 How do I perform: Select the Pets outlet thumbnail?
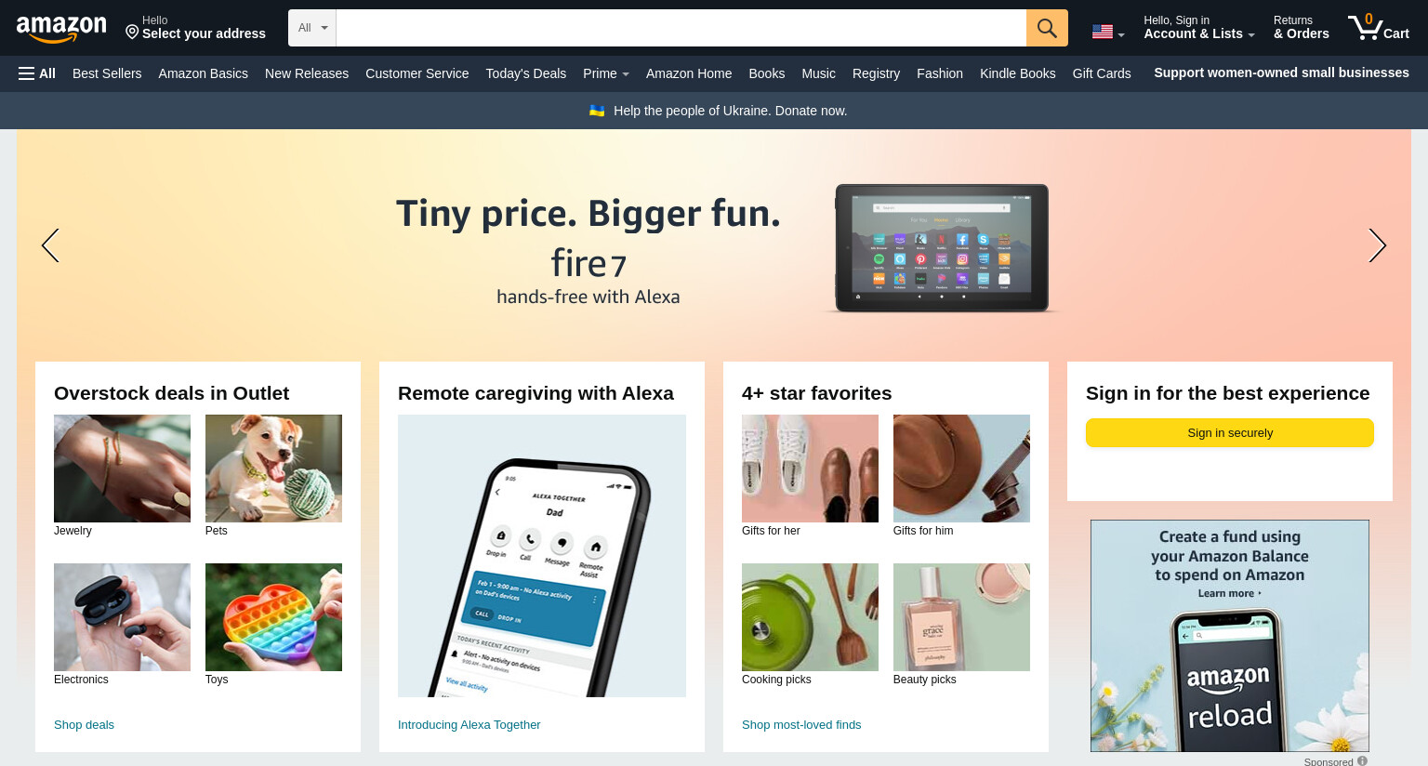point(273,469)
